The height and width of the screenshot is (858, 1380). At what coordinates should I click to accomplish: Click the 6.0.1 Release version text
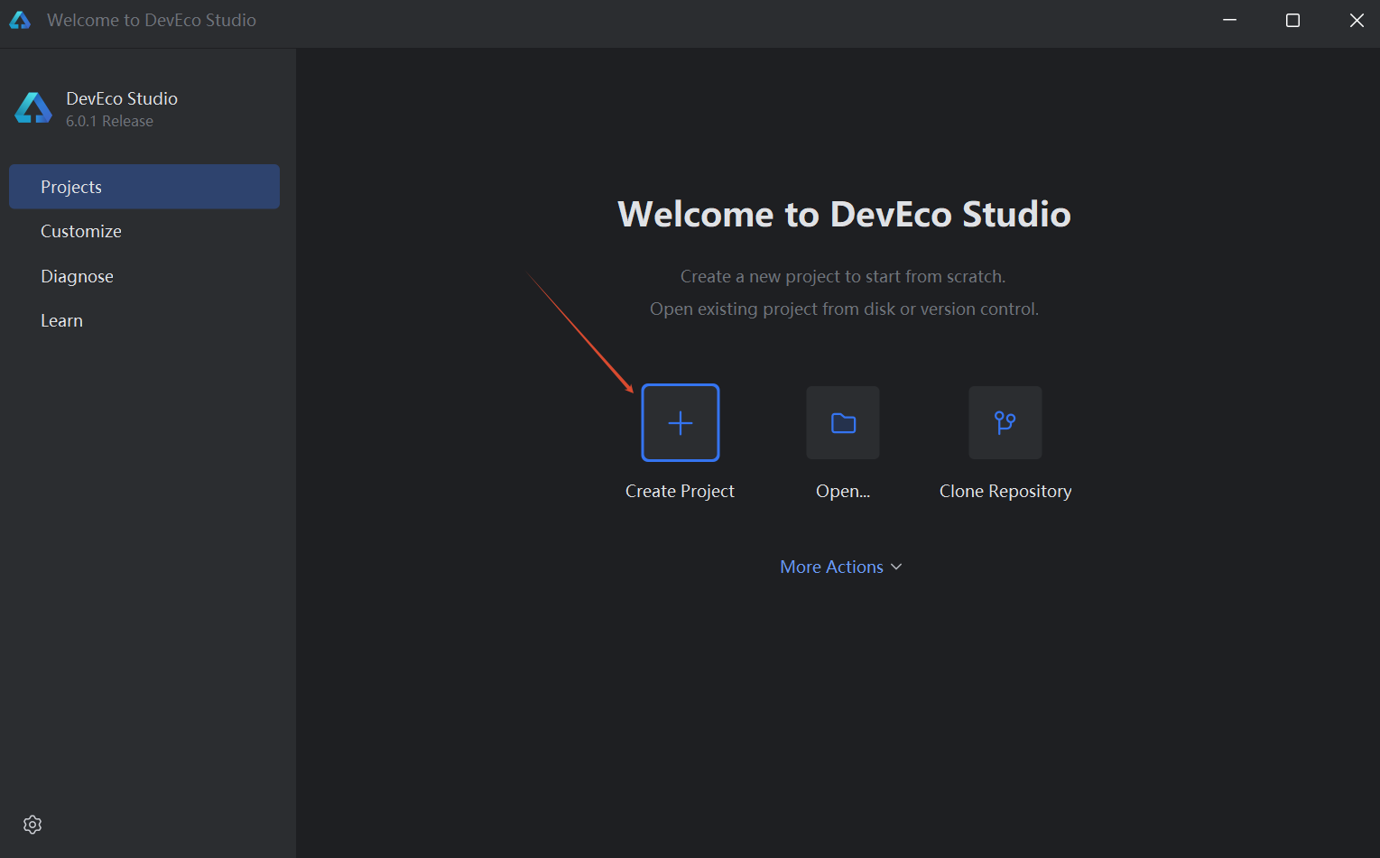point(109,121)
